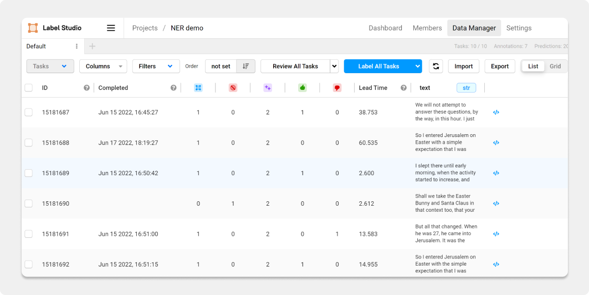Toggle the sort order direction icon

point(246,67)
